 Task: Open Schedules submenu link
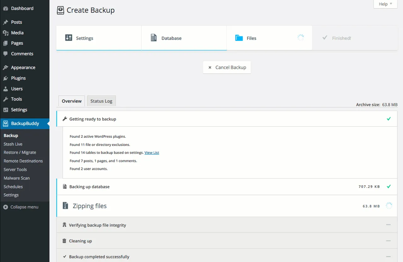pyautogui.click(x=13, y=187)
